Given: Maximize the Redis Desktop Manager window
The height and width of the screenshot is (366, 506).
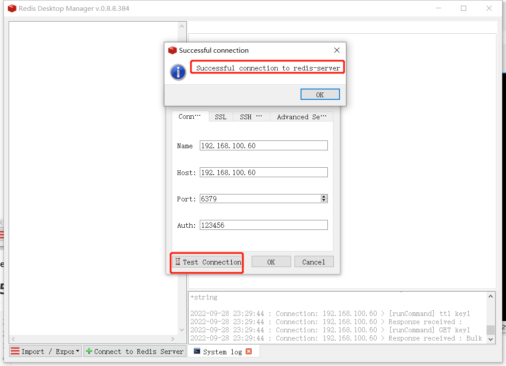Looking at the screenshot, I should click(x=464, y=8).
